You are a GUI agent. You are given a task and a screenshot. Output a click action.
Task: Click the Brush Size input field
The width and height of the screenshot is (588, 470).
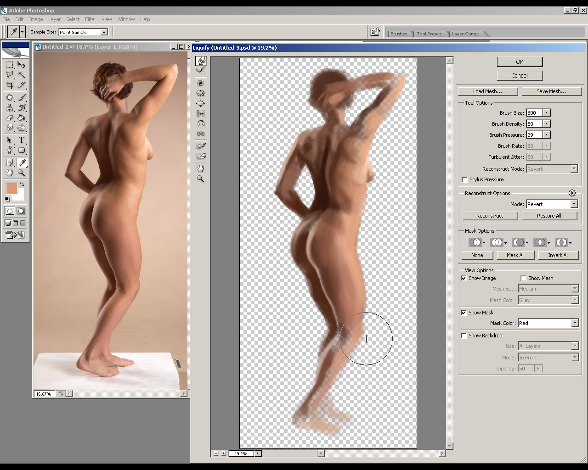[534, 113]
